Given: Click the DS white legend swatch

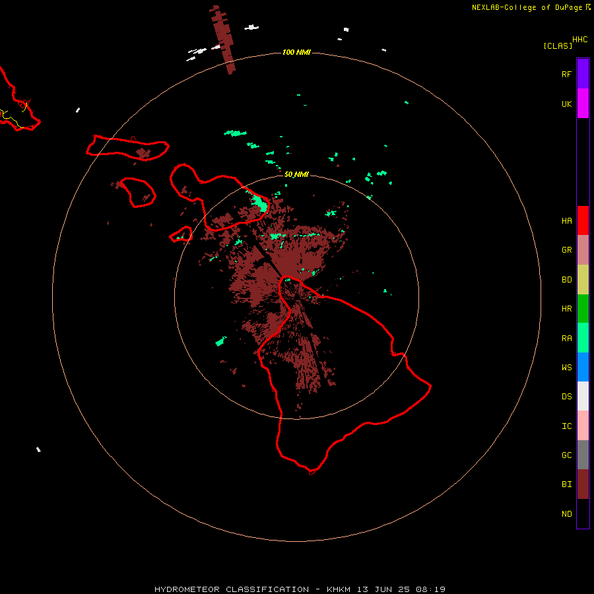Looking at the screenshot, I should pos(583,396).
